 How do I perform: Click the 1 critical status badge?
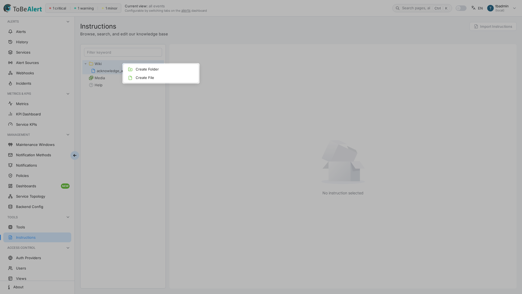point(58,8)
